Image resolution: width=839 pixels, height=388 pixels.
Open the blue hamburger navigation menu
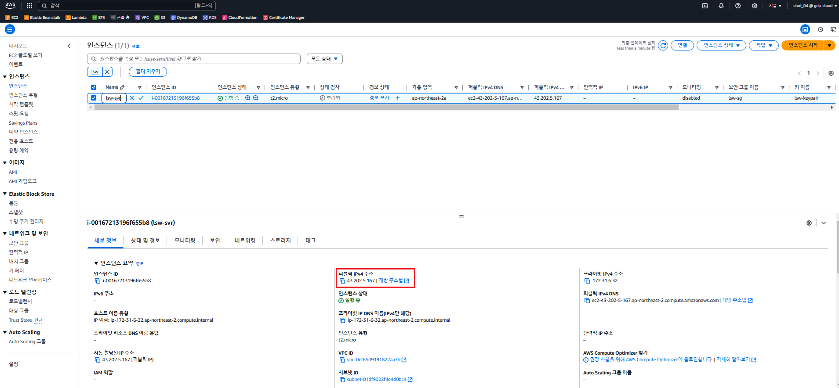coord(10,29)
